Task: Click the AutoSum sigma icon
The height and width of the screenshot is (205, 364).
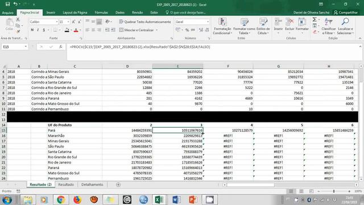Action: click(315, 19)
